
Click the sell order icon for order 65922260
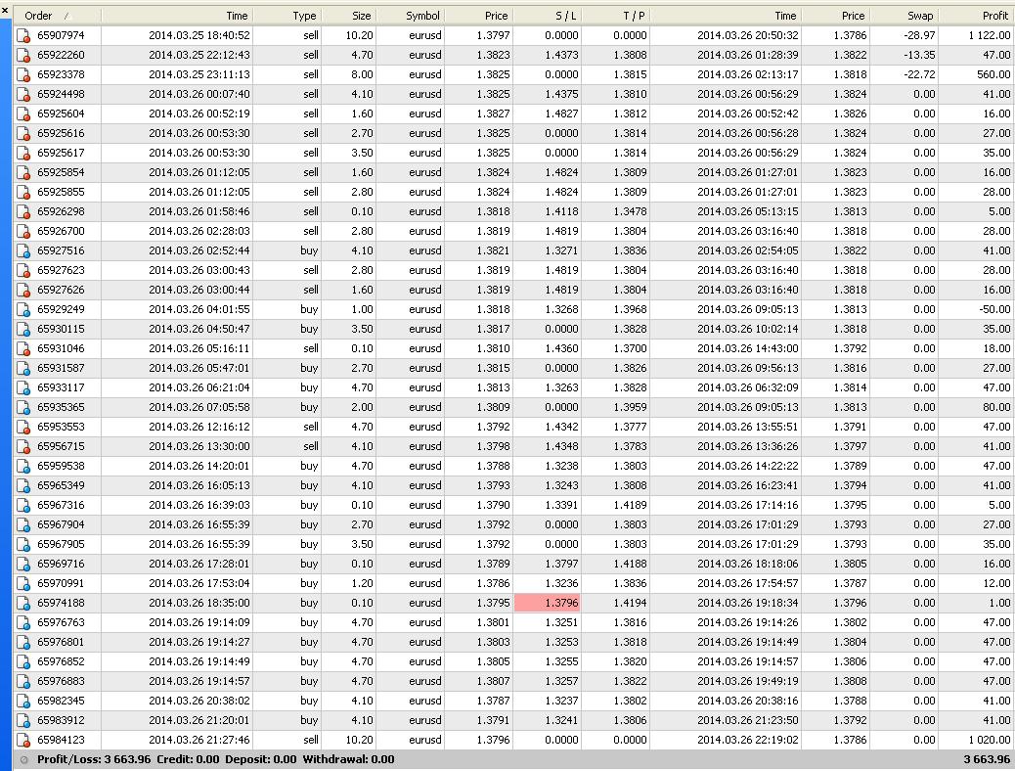pos(23,55)
